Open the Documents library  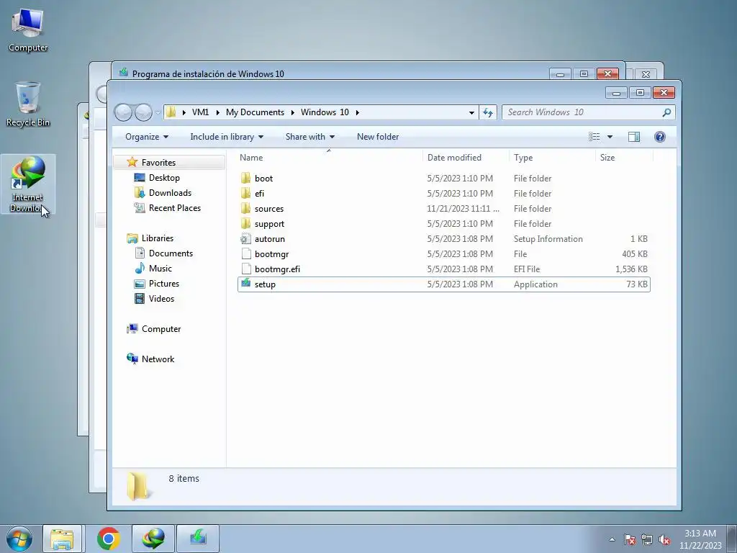click(x=171, y=253)
